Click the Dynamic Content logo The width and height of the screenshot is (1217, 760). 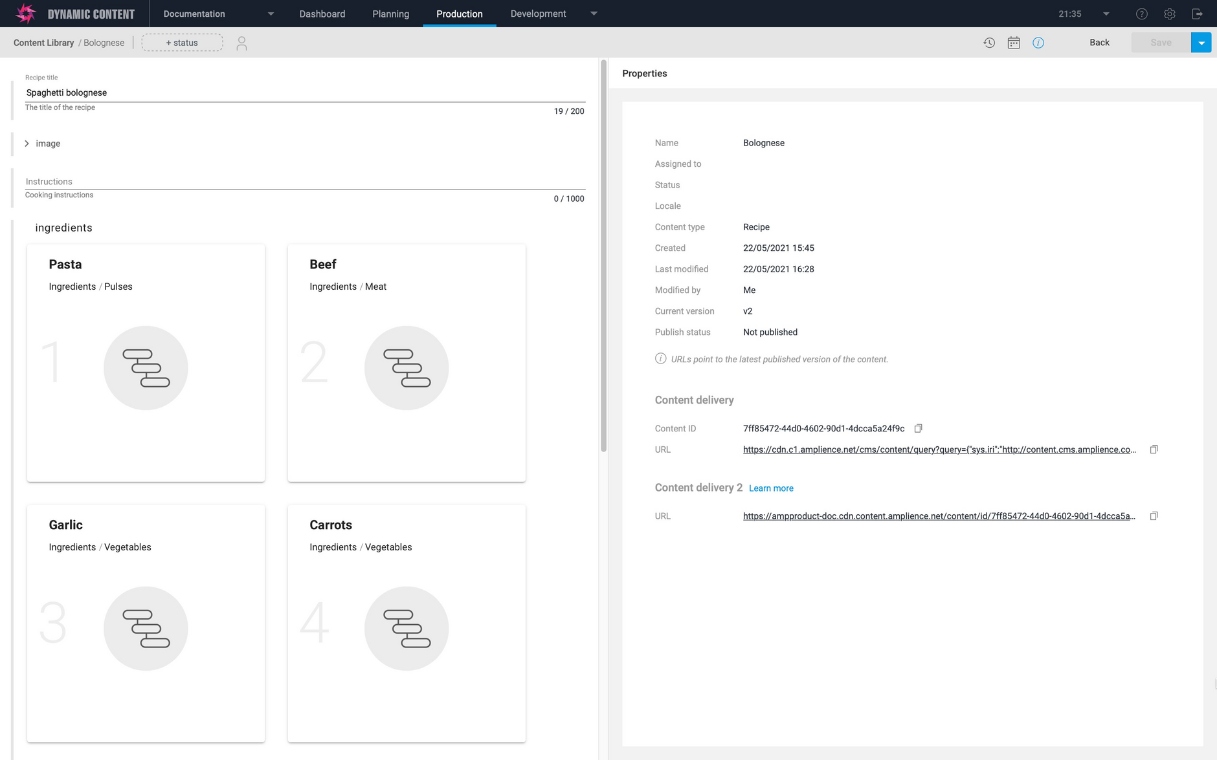tap(26, 13)
